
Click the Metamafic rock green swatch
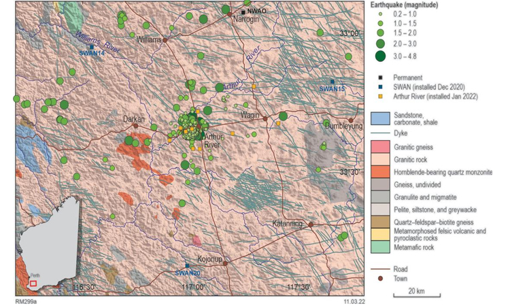[x=380, y=246]
